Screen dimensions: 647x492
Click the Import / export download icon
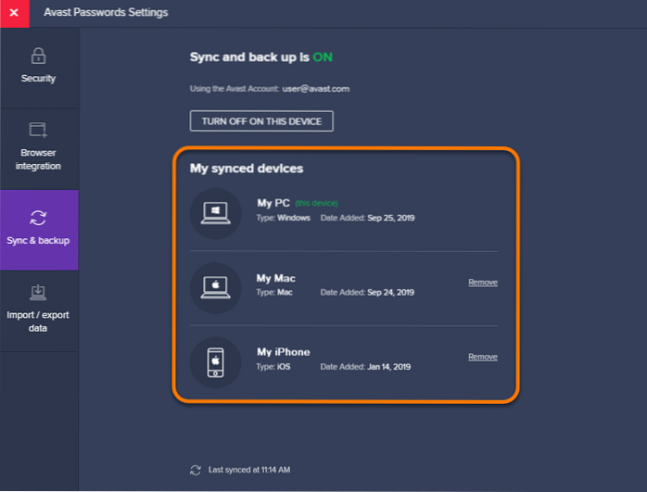(39, 292)
